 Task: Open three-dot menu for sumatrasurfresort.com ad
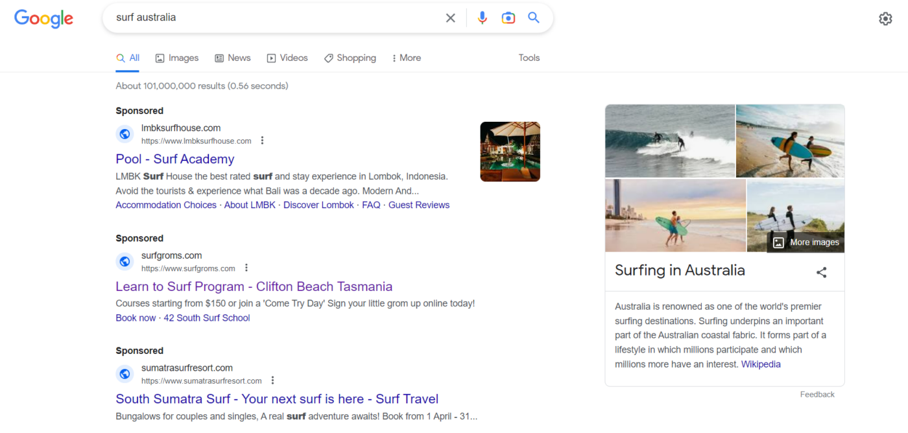272,380
